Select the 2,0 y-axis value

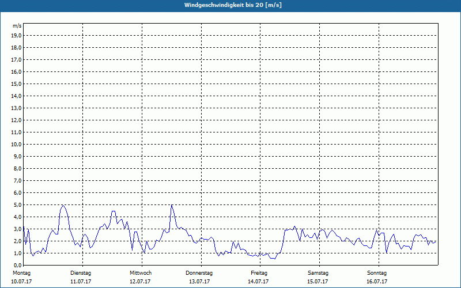pyautogui.click(x=17, y=241)
